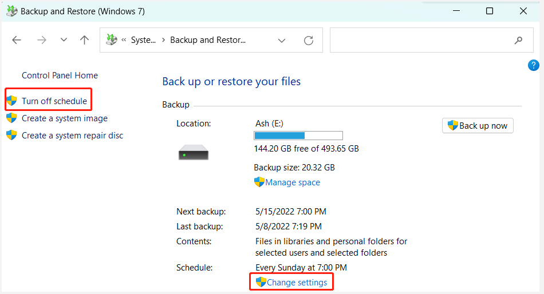Open the recent locations chevron dropdown
The width and height of the screenshot is (544, 294).
point(64,40)
